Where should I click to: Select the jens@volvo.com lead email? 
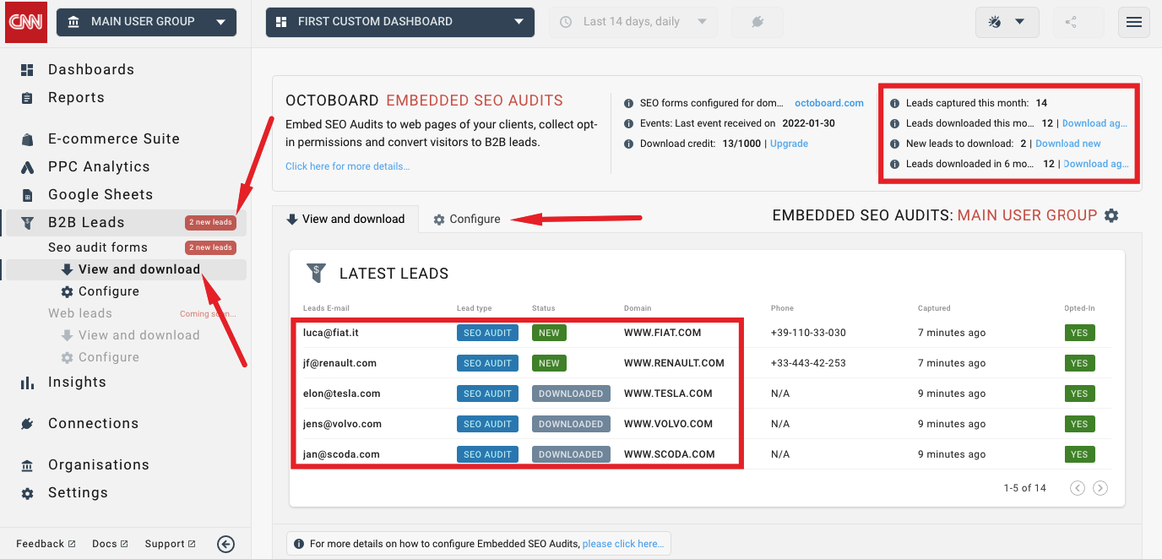342,424
